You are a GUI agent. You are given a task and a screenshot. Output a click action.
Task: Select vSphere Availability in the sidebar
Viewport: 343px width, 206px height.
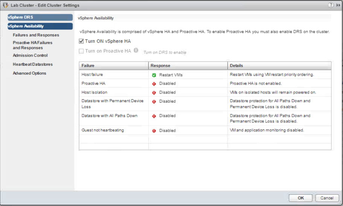click(40, 26)
